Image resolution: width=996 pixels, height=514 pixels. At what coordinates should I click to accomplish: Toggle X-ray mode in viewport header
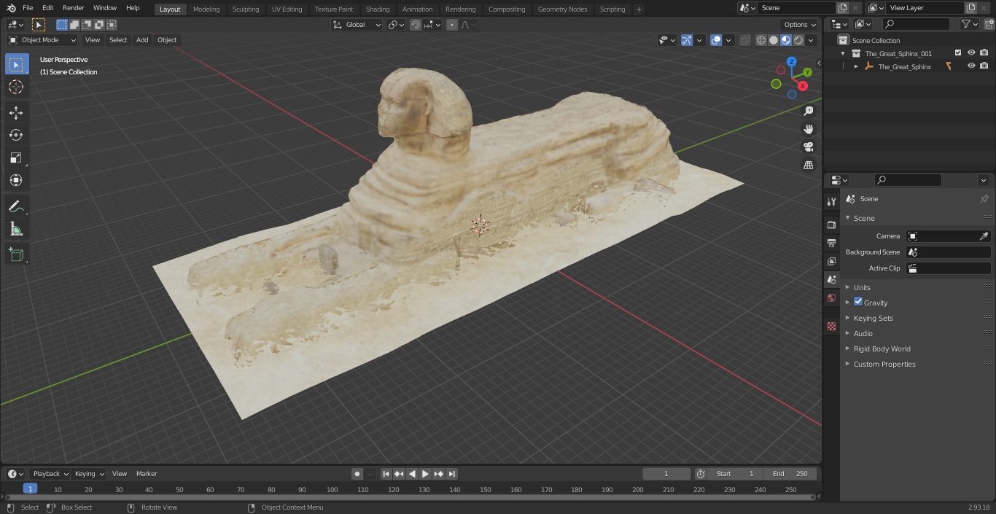point(744,40)
